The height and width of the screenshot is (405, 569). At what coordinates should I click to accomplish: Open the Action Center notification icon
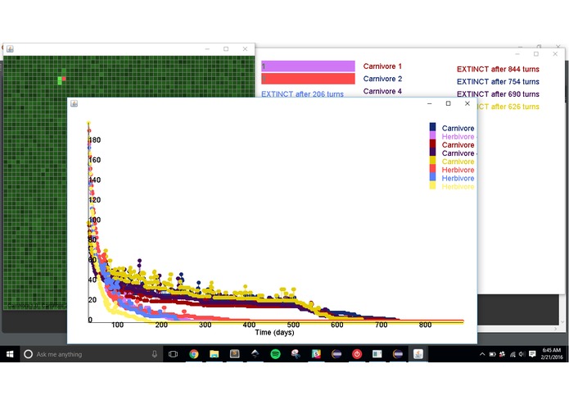pyautogui.click(x=532, y=354)
